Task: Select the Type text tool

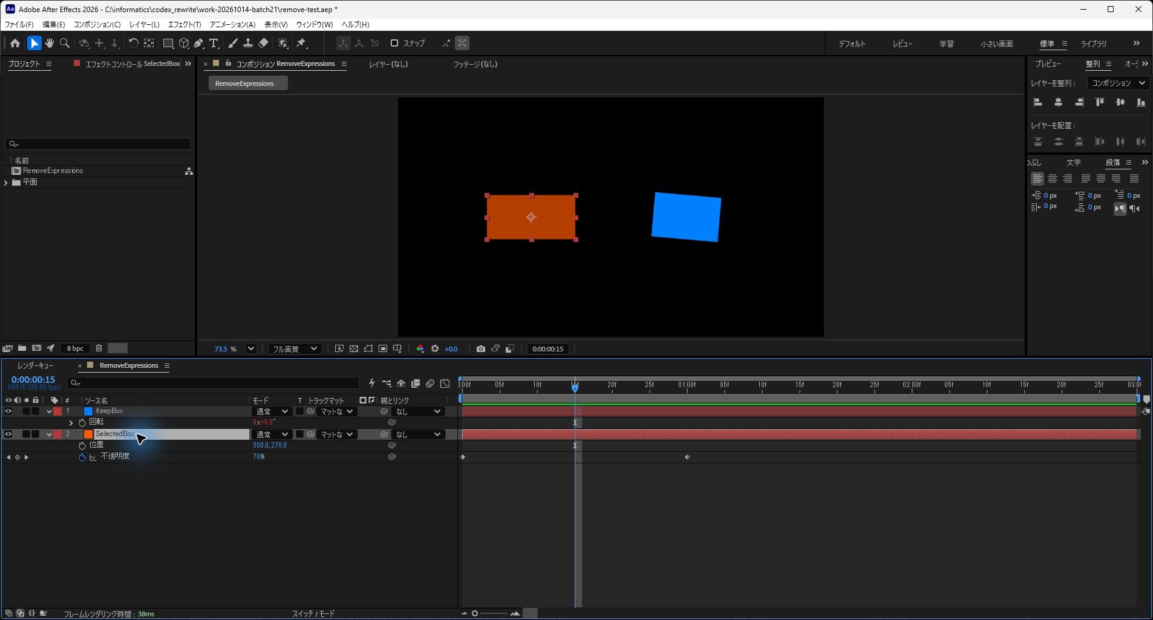Action: (x=214, y=43)
